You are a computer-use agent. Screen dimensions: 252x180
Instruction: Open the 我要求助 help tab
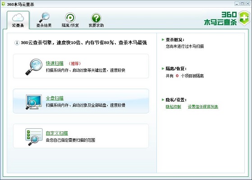point(96,25)
